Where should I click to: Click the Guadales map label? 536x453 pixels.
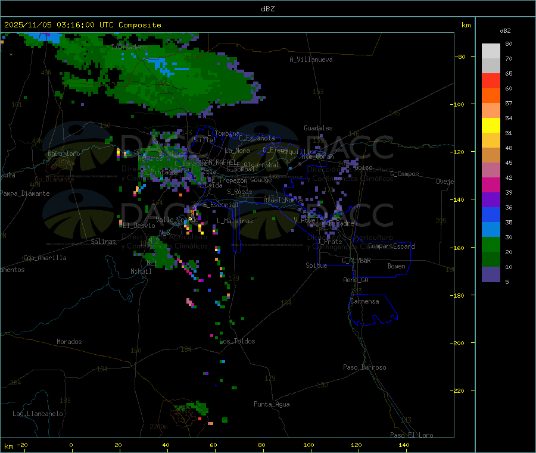318,128
